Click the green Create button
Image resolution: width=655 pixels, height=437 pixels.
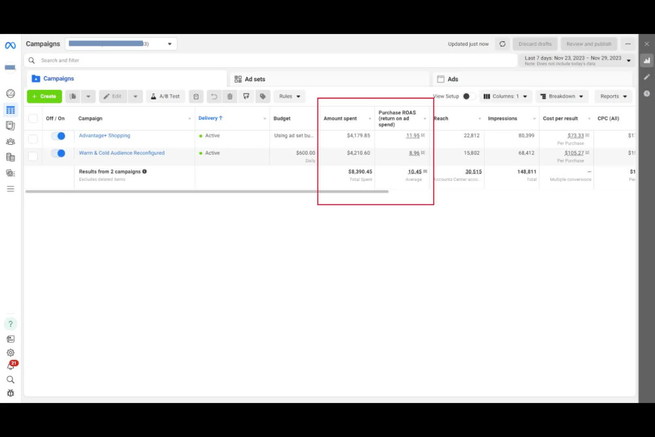(x=45, y=96)
